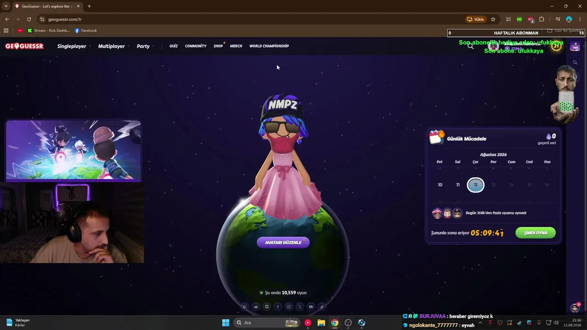Switch to Google Chrome in the taskbar
587x330 pixels.
(335, 323)
